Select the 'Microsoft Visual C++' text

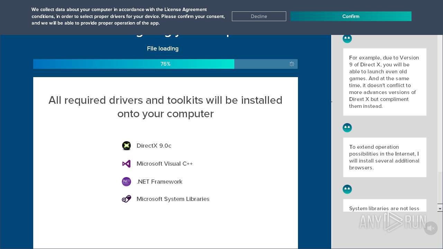(x=165, y=164)
